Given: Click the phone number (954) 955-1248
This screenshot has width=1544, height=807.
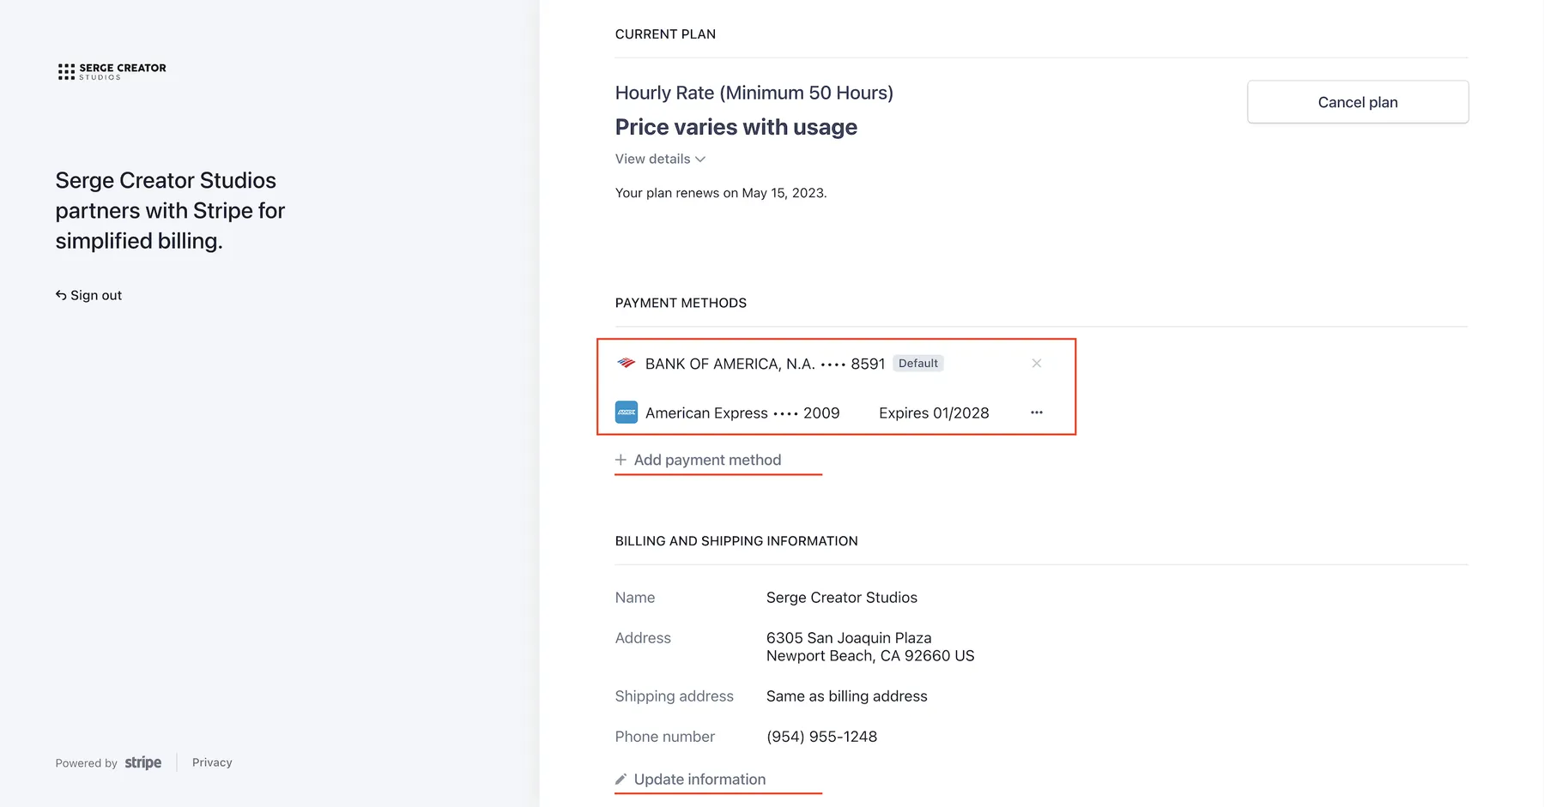Looking at the screenshot, I should (821, 737).
